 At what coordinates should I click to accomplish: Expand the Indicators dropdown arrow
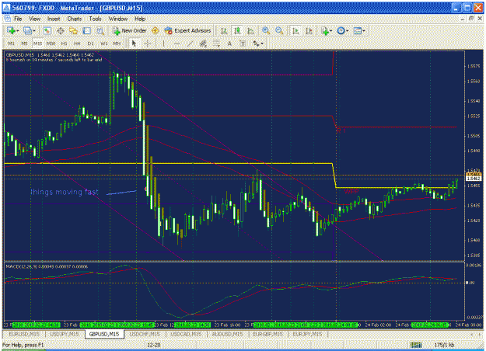click(331, 30)
